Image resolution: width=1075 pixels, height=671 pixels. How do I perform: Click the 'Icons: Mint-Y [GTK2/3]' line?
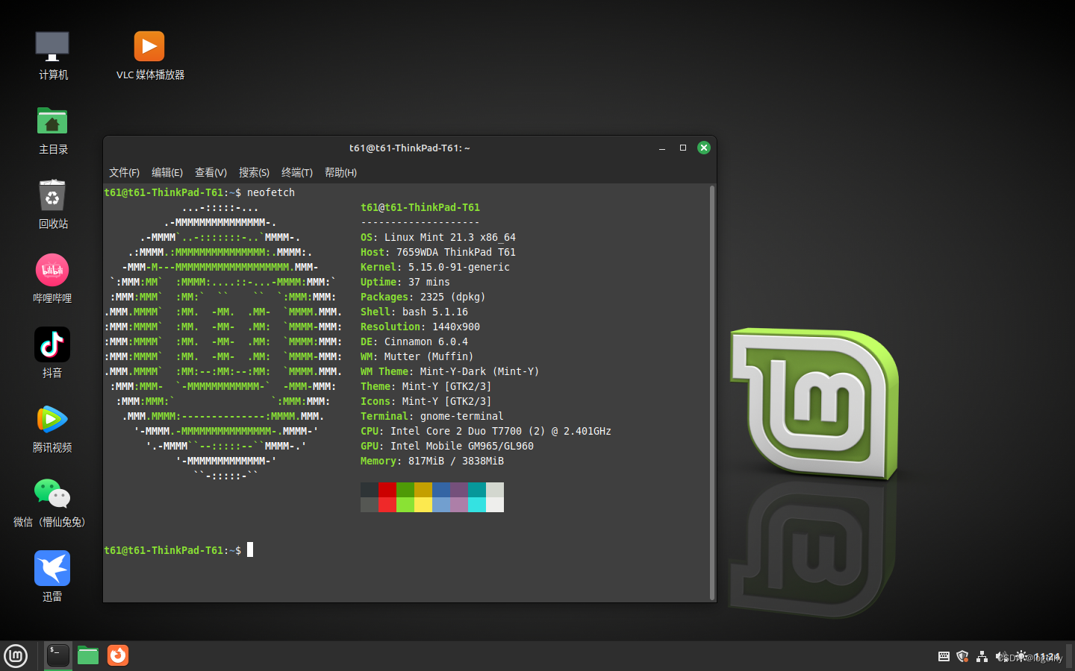(x=426, y=401)
